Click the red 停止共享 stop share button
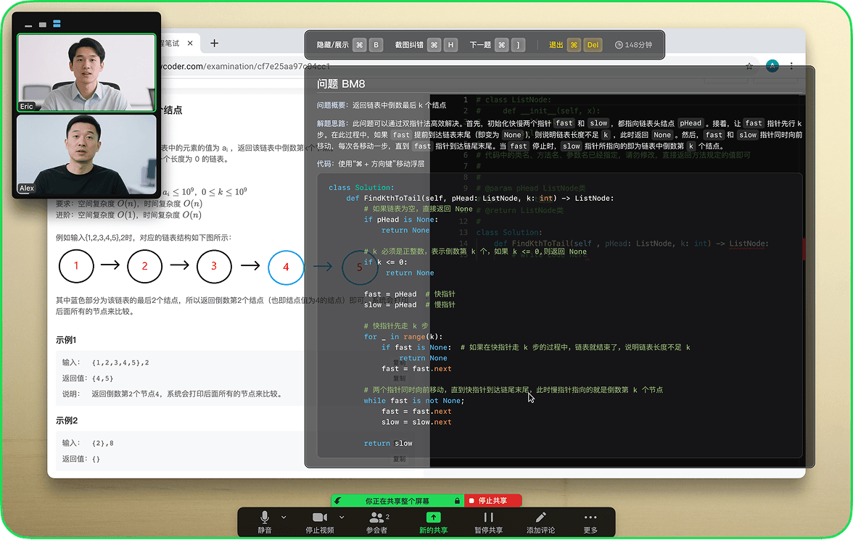The height and width of the screenshot is (540, 853). [493, 500]
